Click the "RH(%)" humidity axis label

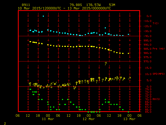156,99
